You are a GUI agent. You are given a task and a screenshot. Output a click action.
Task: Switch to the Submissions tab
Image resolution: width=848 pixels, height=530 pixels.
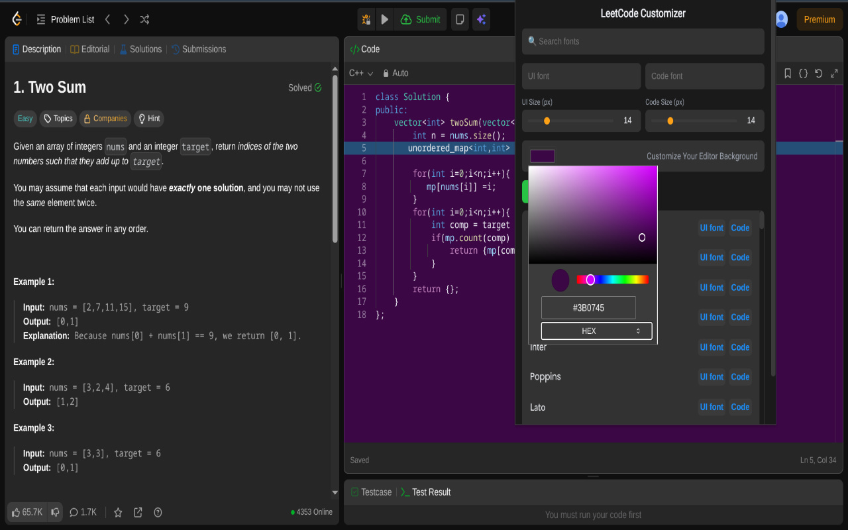tap(199, 49)
